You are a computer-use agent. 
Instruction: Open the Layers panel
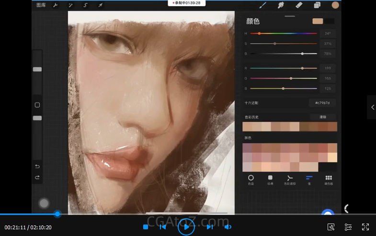tap(317, 5)
